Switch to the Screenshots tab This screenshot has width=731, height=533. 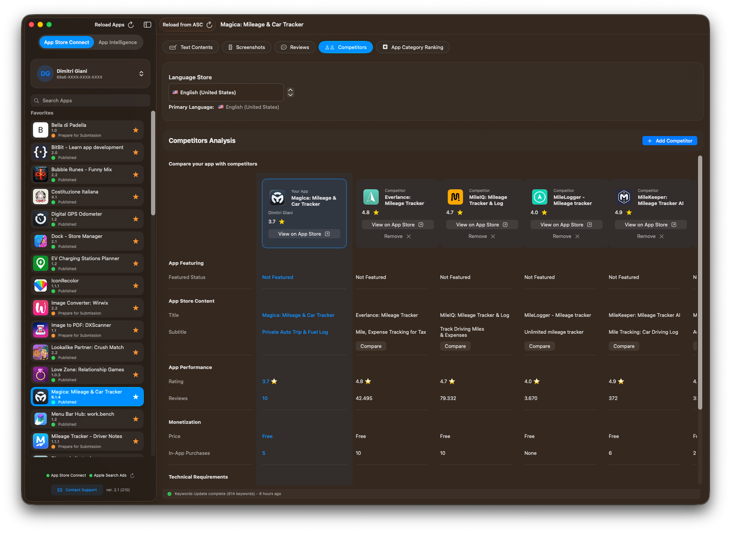pos(246,47)
